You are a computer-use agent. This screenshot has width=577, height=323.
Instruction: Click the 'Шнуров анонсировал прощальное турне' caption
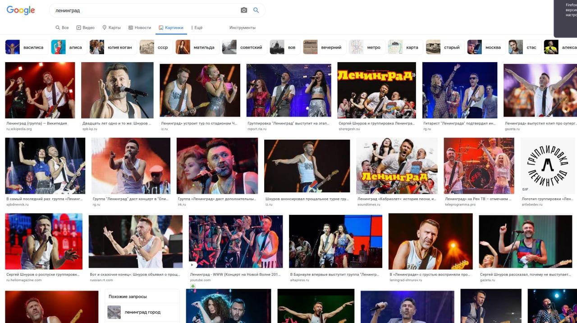[307, 199]
